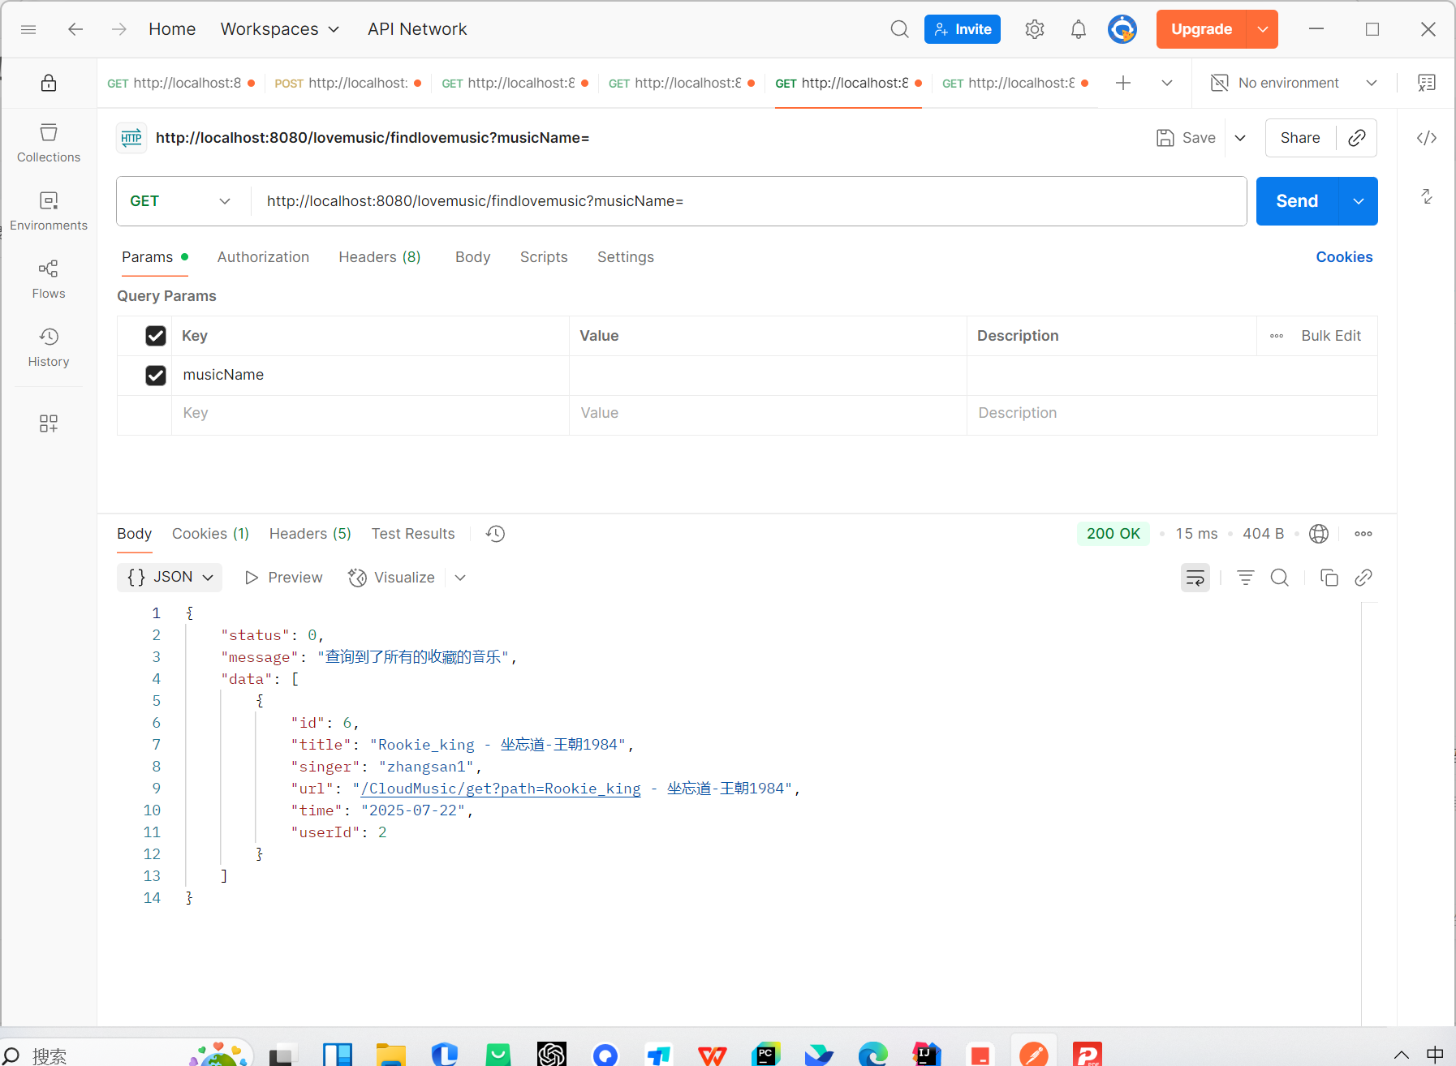Click the configure sidebar apps grid icon
The width and height of the screenshot is (1456, 1066).
pyautogui.click(x=49, y=423)
